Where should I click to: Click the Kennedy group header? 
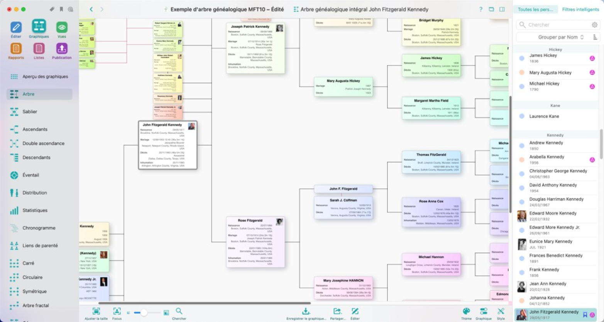tap(555, 135)
